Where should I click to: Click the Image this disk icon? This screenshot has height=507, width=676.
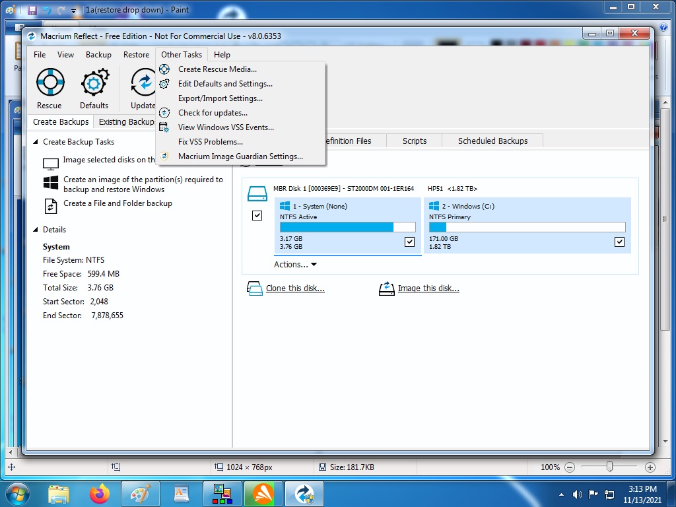pyautogui.click(x=387, y=288)
